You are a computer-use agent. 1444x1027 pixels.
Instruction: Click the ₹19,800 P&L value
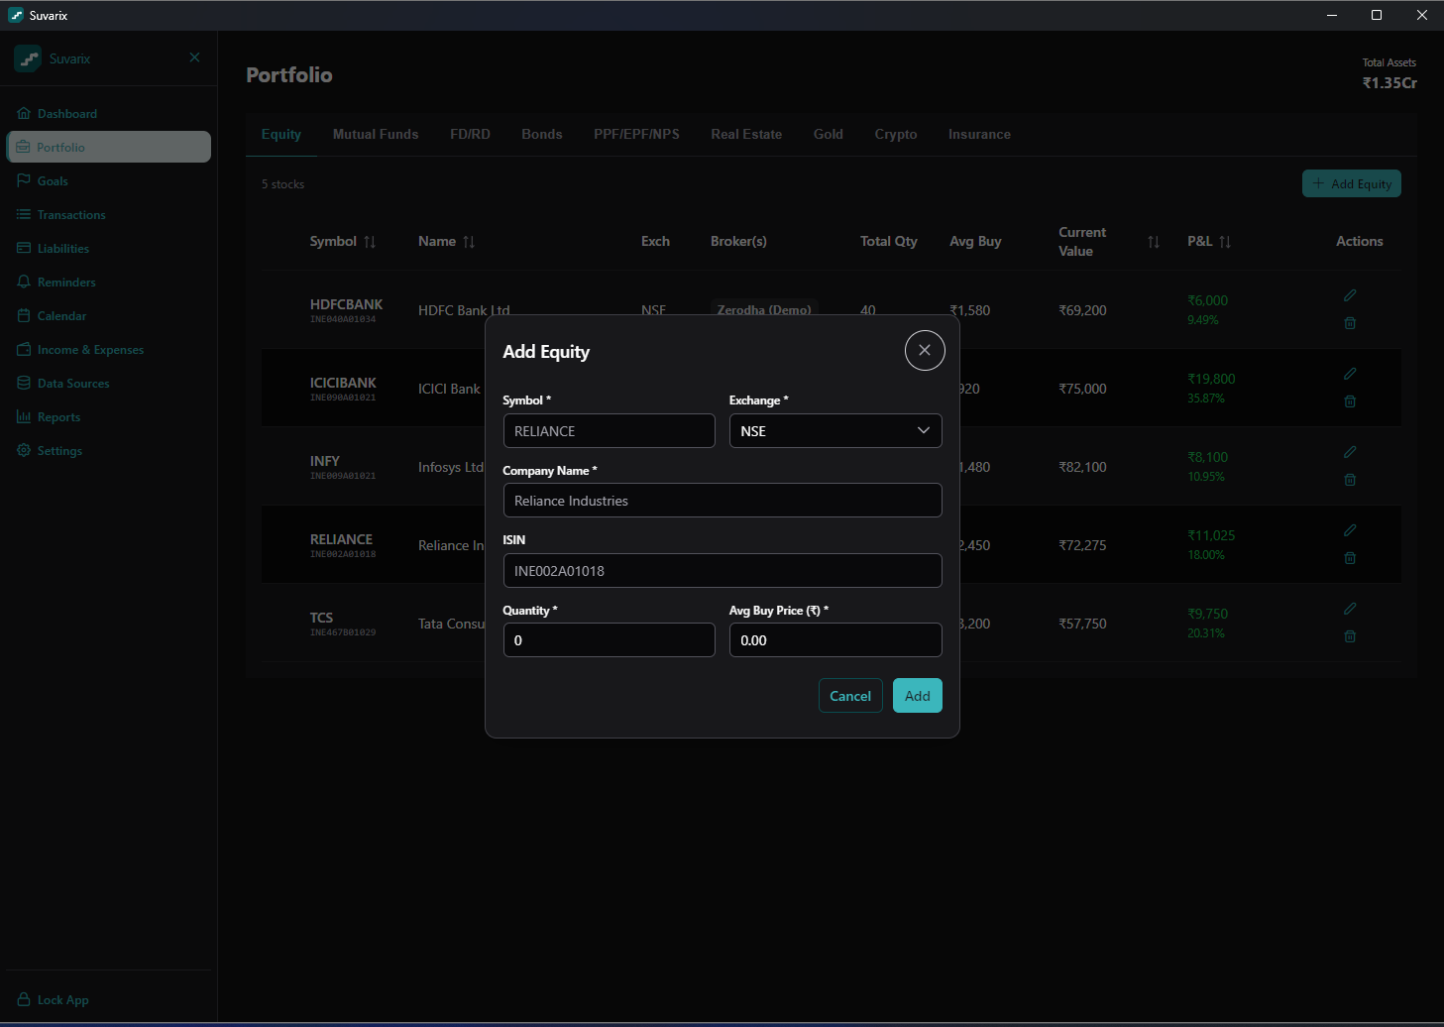(1211, 379)
